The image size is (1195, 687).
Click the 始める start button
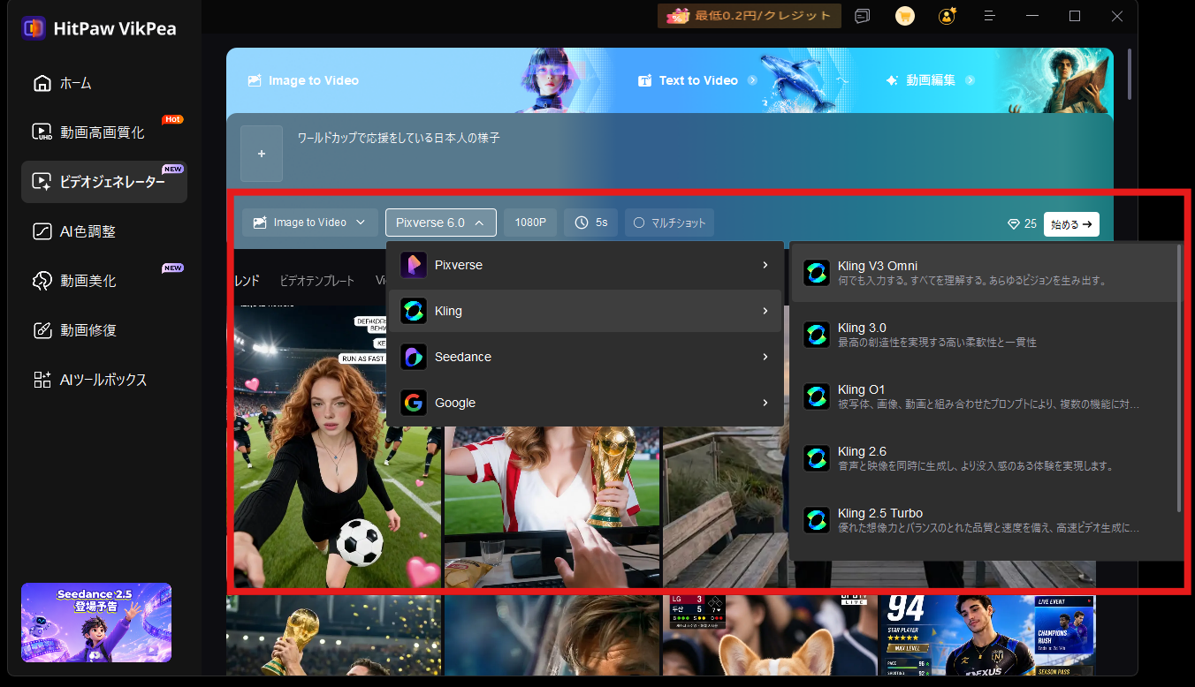tap(1071, 224)
